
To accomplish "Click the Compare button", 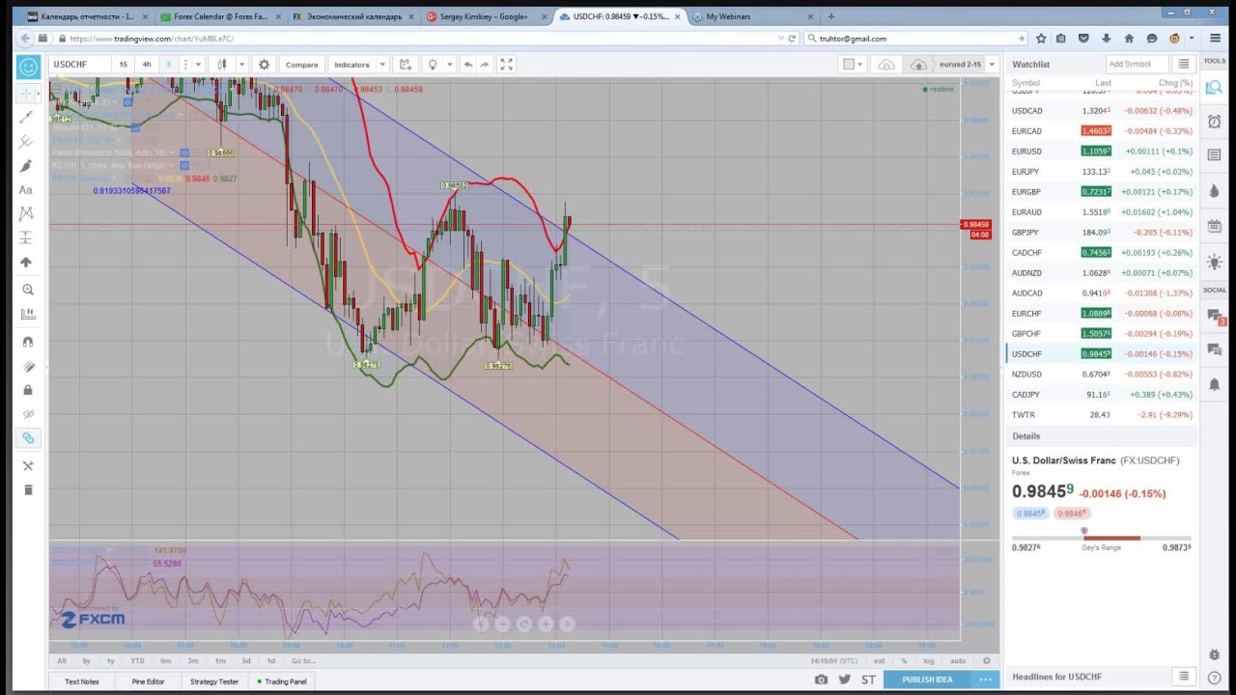I will click(301, 65).
